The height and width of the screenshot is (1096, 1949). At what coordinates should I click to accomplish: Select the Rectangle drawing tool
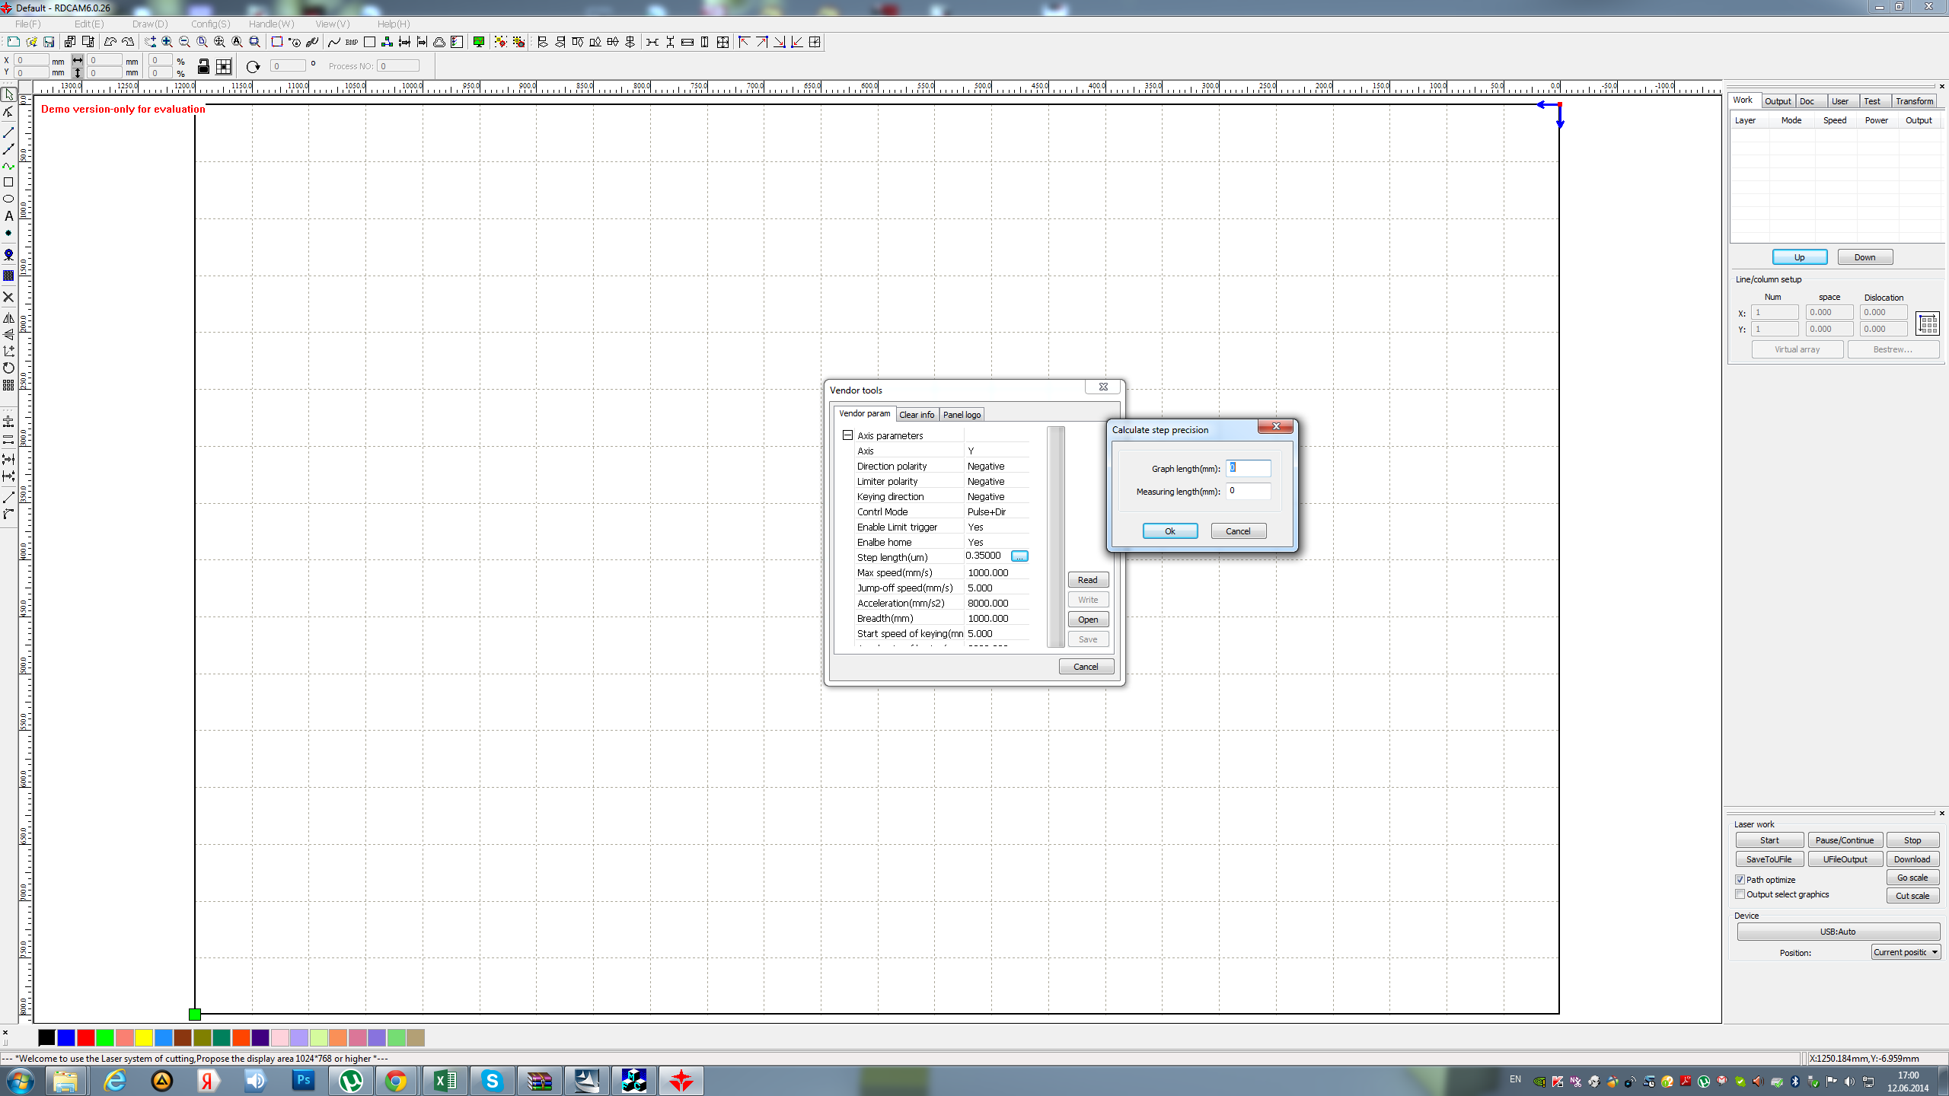click(8, 182)
